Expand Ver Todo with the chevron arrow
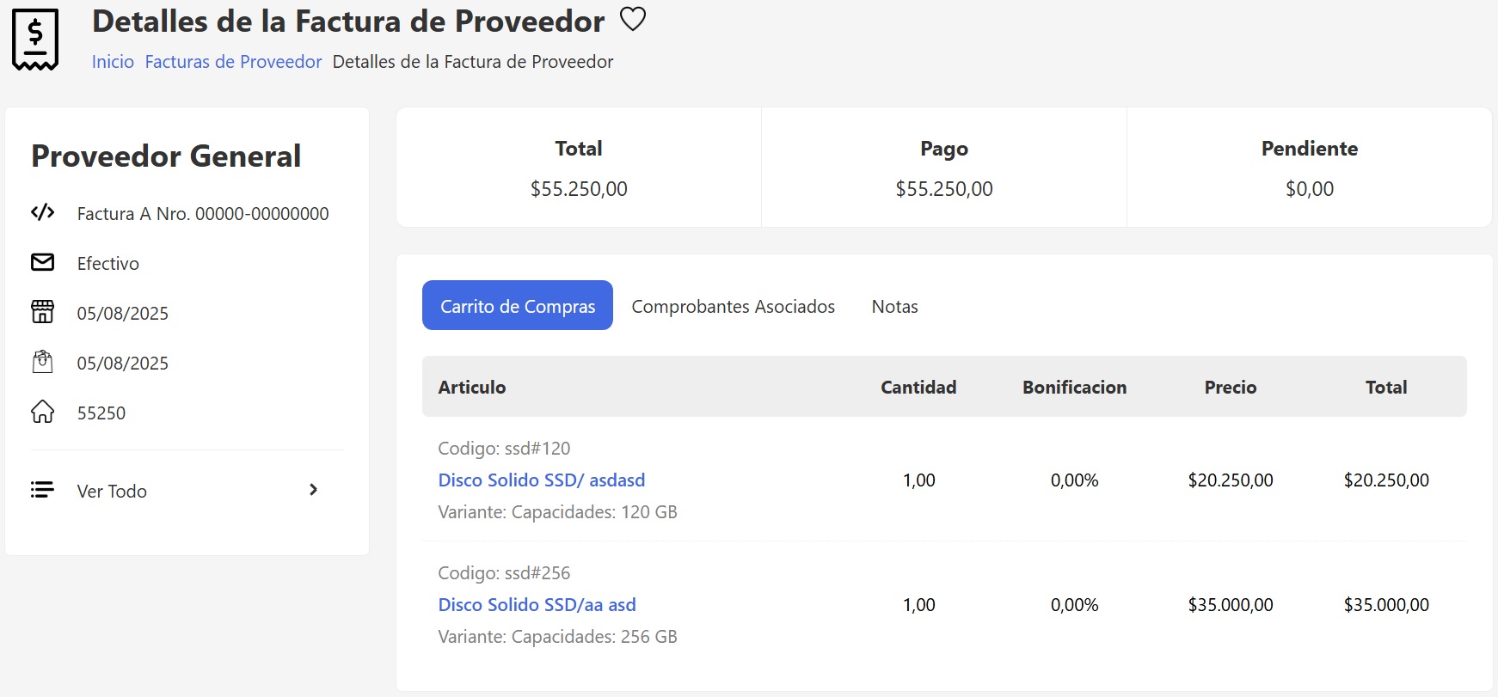The height and width of the screenshot is (697, 1498). tap(313, 490)
